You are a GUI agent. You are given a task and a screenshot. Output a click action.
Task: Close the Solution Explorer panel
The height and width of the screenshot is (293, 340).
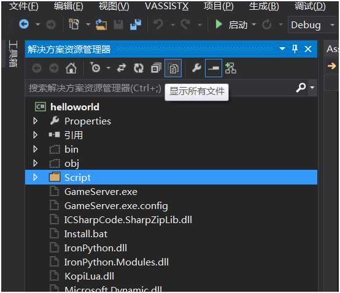point(308,49)
